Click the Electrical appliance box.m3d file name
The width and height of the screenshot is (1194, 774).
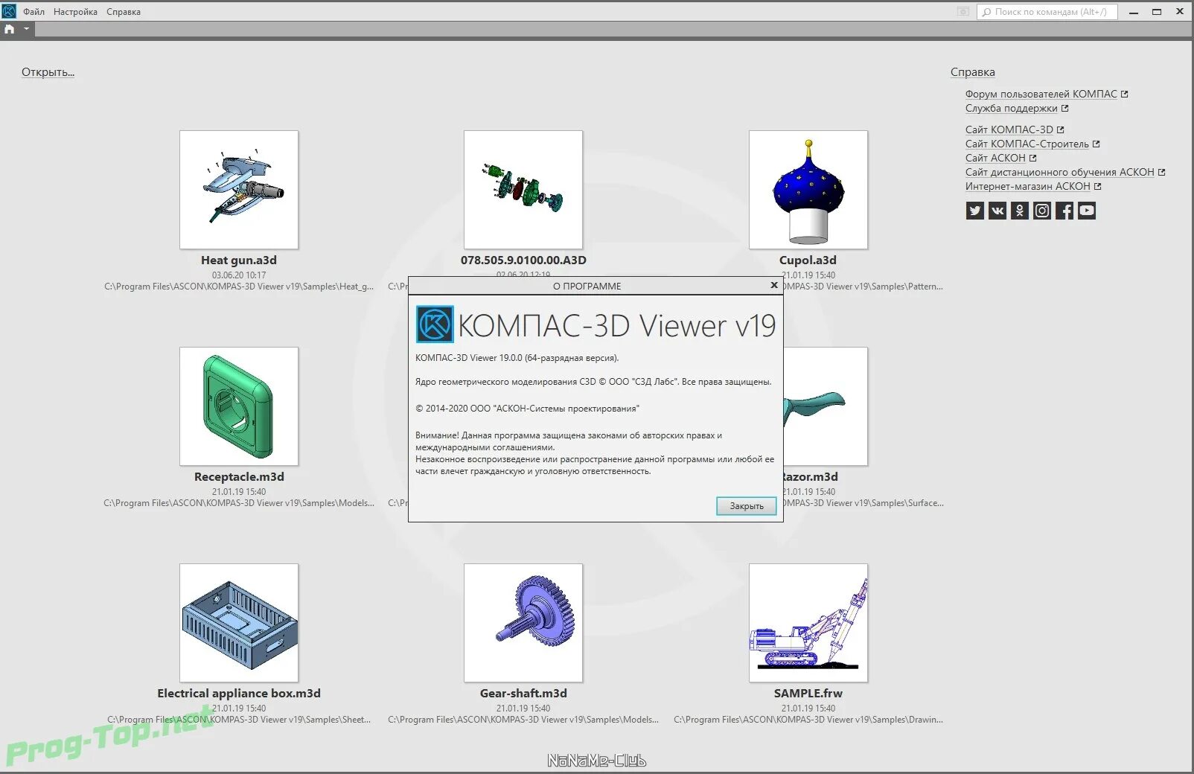click(x=239, y=694)
